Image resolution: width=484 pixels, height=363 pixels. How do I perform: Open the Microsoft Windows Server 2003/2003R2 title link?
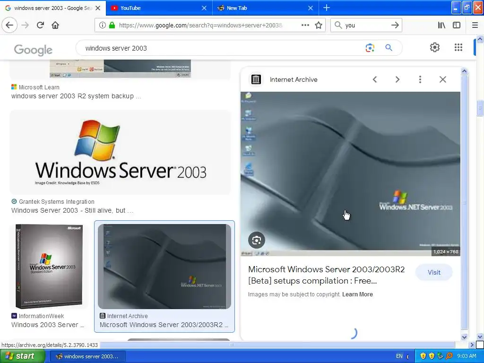tap(326, 275)
